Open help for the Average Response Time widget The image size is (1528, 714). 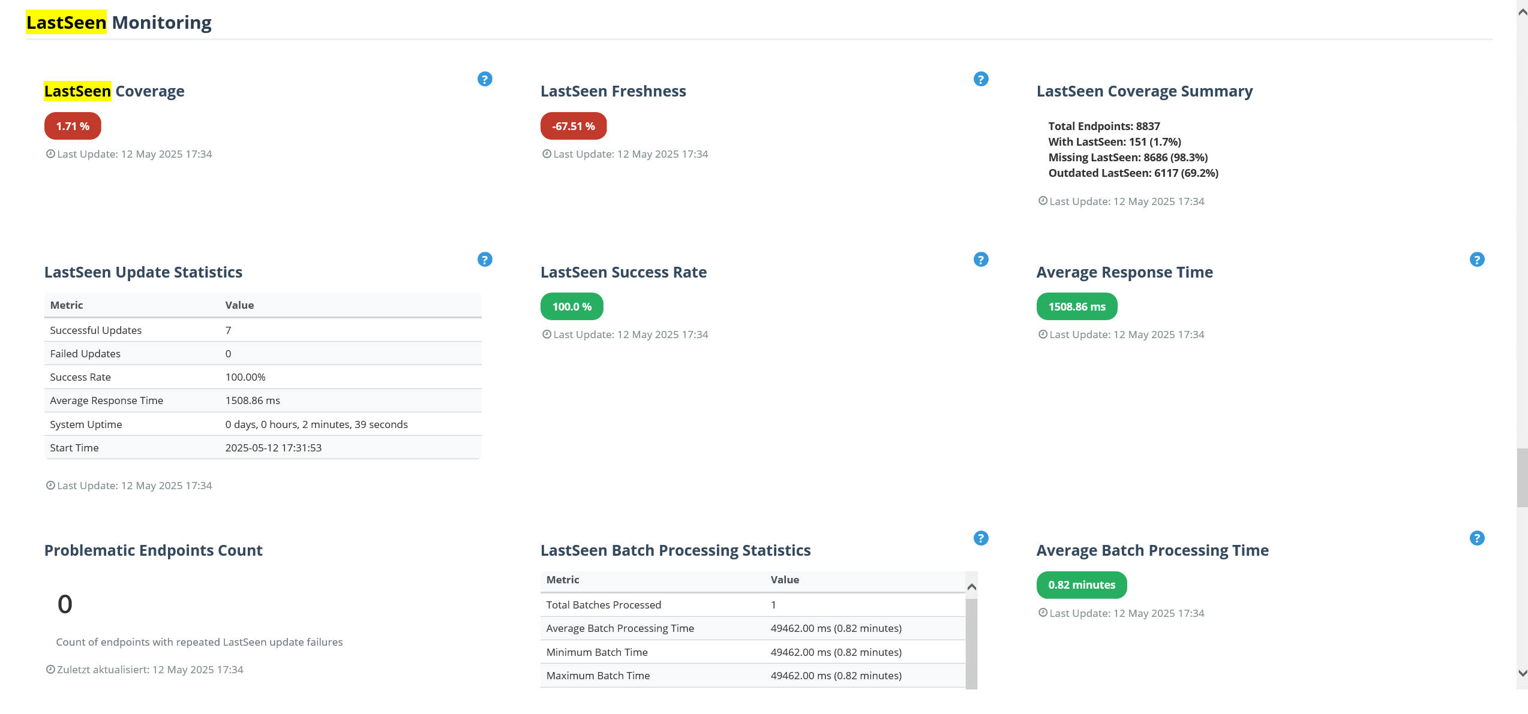click(x=1476, y=260)
